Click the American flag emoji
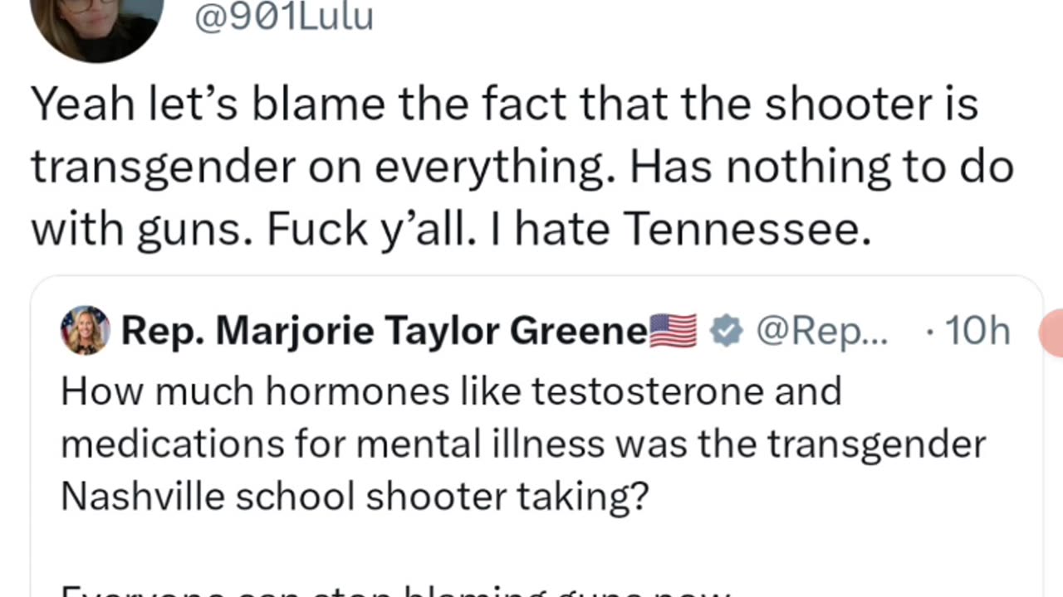Viewport: 1063px width, 597px height. pyautogui.click(x=673, y=331)
